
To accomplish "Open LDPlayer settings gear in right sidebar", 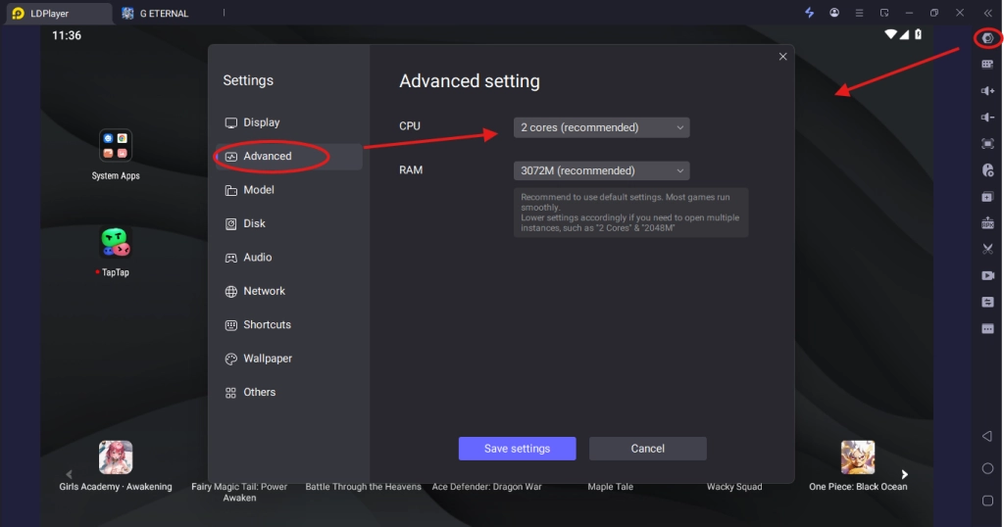I will tap(988, 38).
